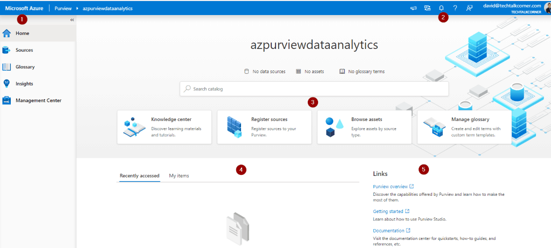Click the glossary terms book icon
551x248 pixels.
click(342, 72)
